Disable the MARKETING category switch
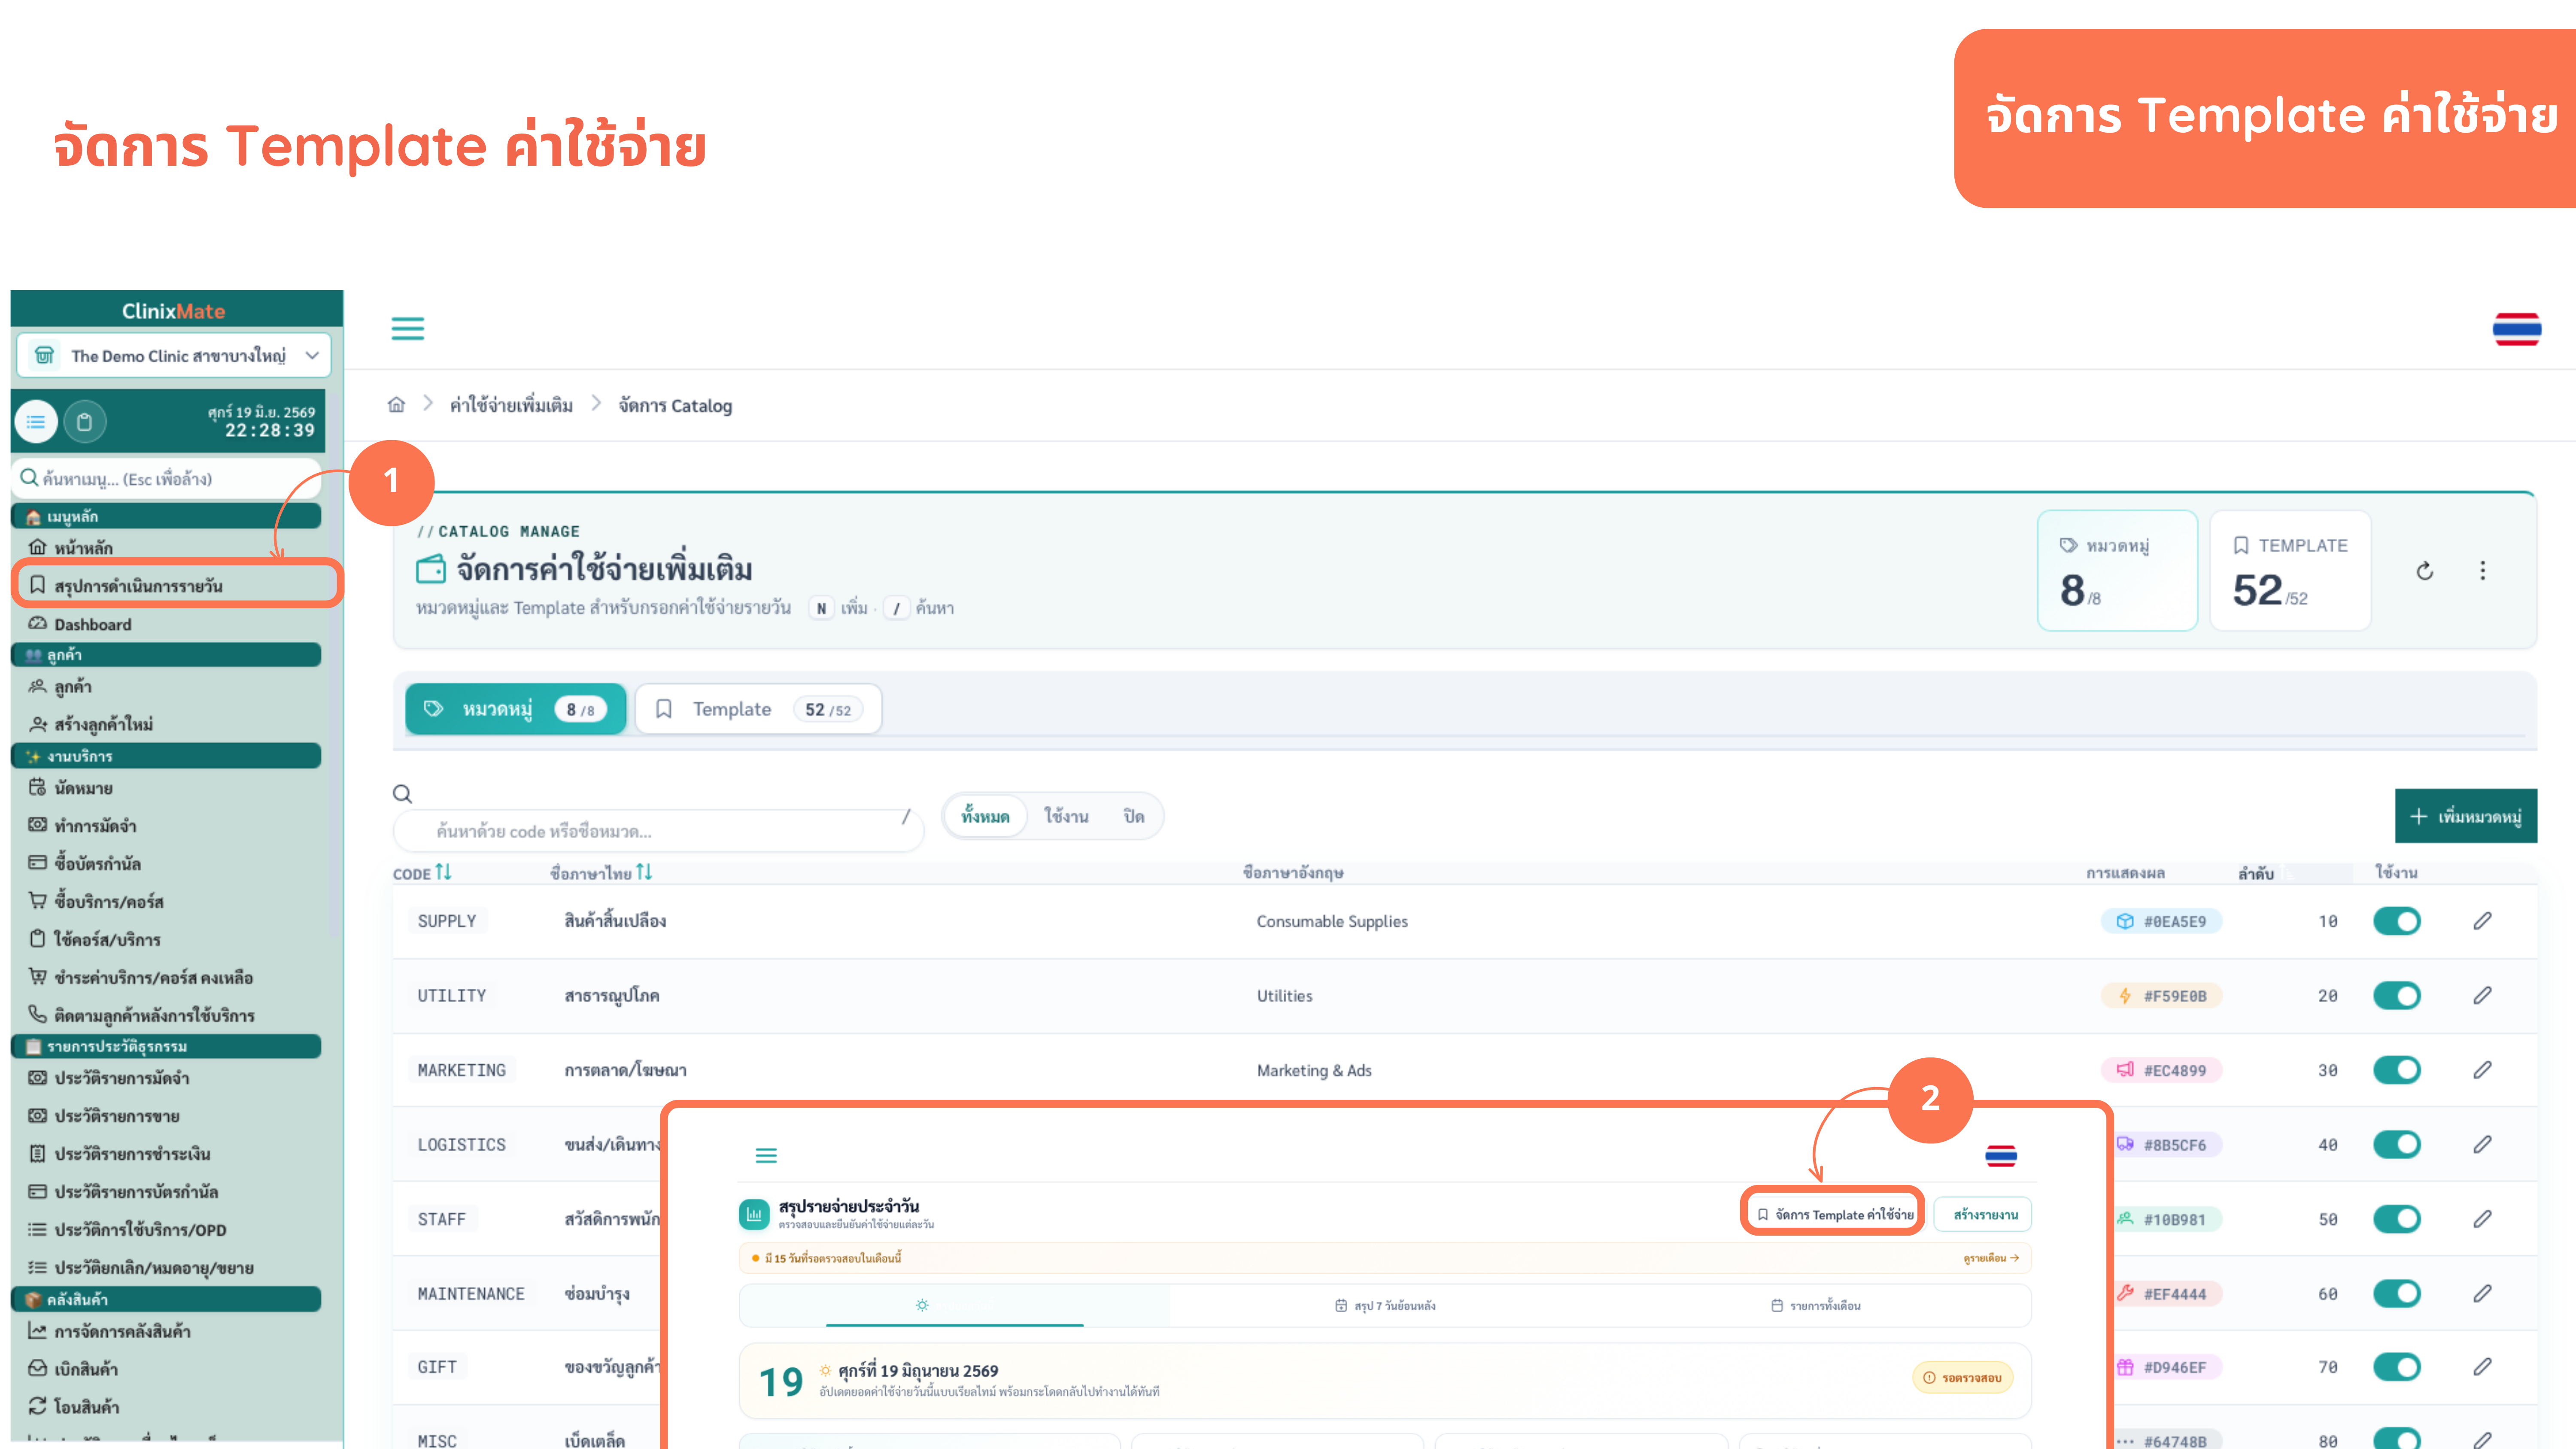The image size is (2576, 1449). pyautogui.click(x=2396, y=1070)
